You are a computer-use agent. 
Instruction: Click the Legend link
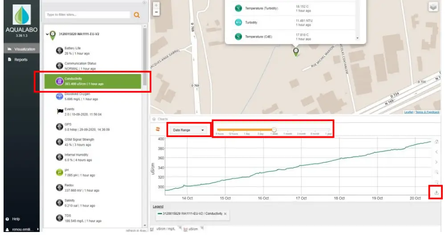tap(158, 207)
